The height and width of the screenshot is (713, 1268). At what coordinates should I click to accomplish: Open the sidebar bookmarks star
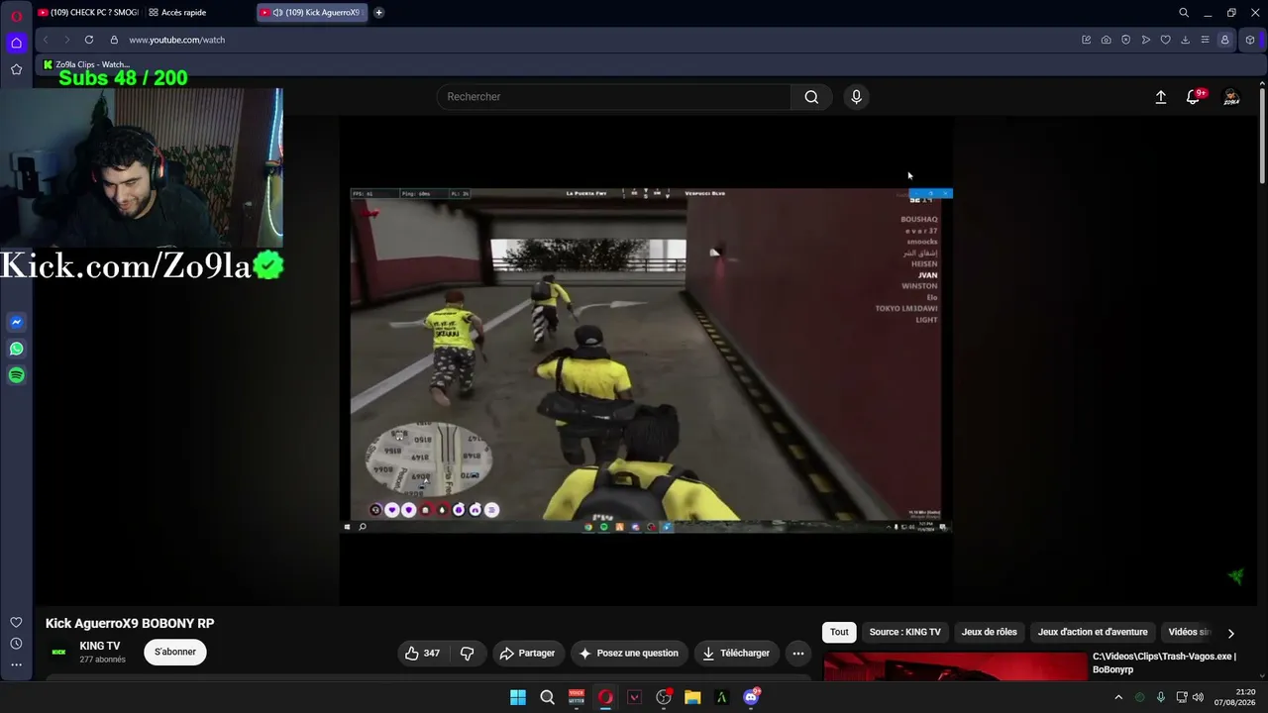(x=16, y=69)
